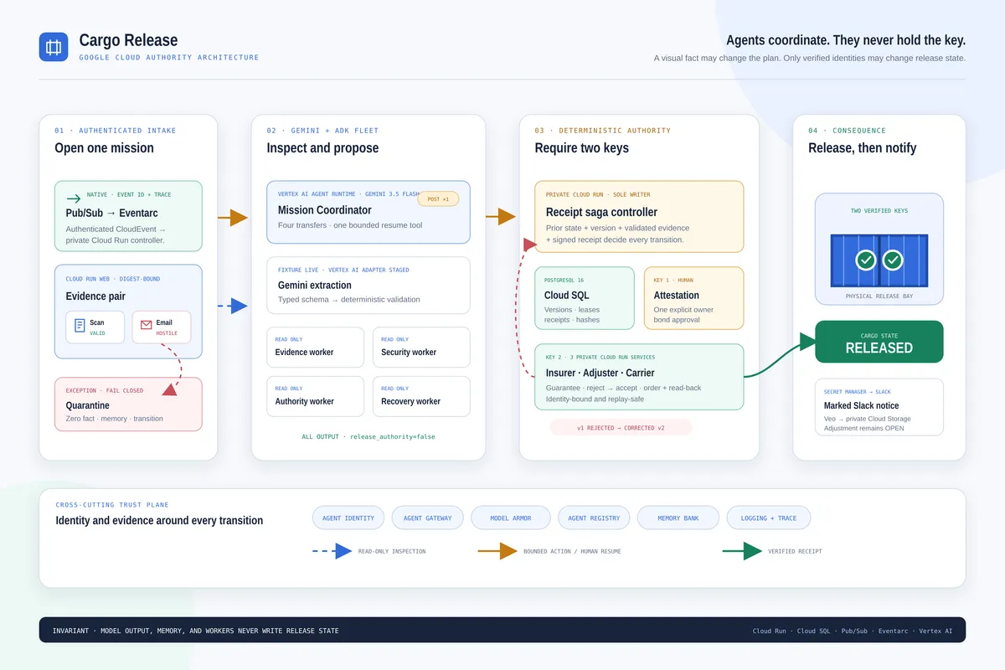This screenshot has height=670, width=1005.
Task: Click the text "ALL OUTPUT · release_authority=false"
Action: [x=368, y=436]
